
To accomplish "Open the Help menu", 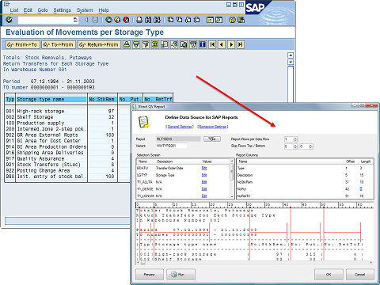I will [x=104, y=10].
